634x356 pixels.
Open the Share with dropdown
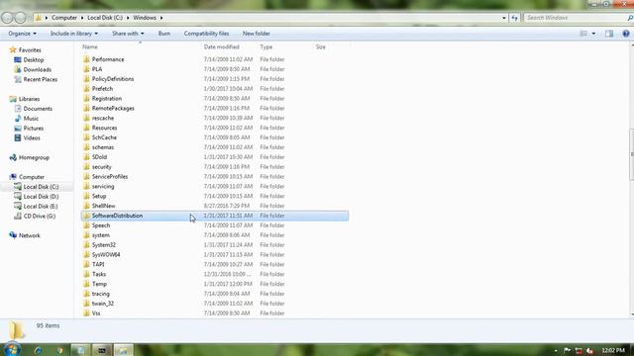pos(128,34)
